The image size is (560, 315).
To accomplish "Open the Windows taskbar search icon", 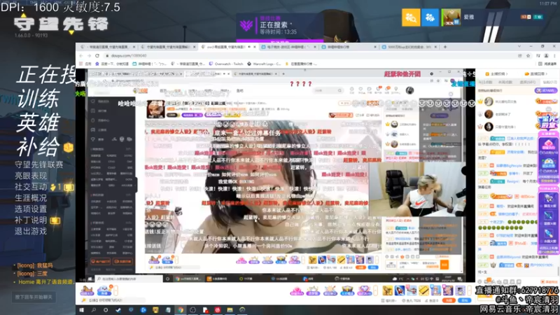I will pos(94,310).
